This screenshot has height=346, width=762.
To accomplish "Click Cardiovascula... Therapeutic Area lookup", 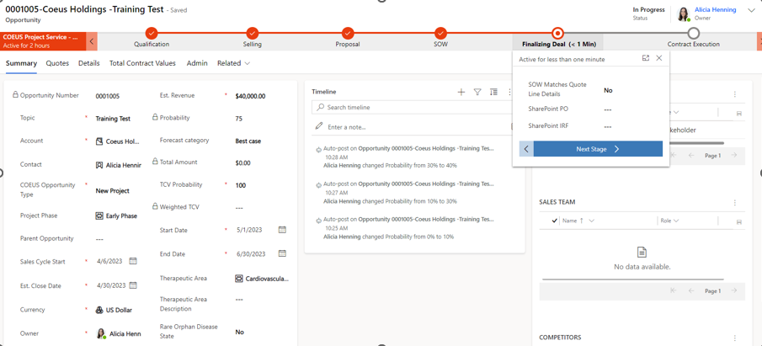I will 267,279.
